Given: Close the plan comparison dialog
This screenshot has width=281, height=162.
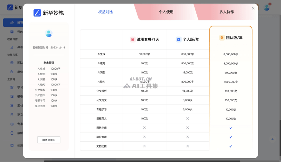Looking at the screenshot, I should tap(253, 8).
